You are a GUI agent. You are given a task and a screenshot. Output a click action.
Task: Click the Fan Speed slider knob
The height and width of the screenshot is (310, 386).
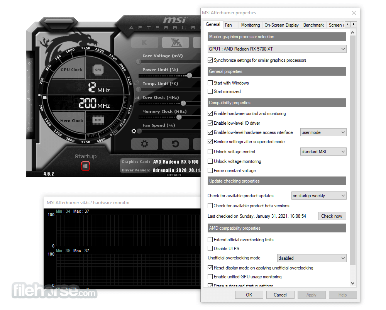140,131
